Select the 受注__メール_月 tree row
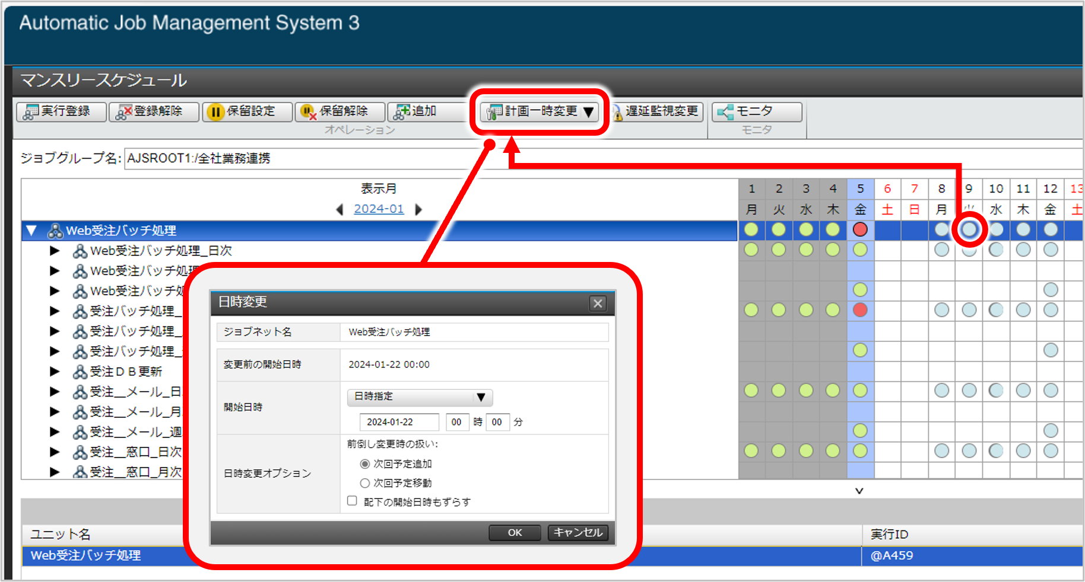 [x=135, y=412]
